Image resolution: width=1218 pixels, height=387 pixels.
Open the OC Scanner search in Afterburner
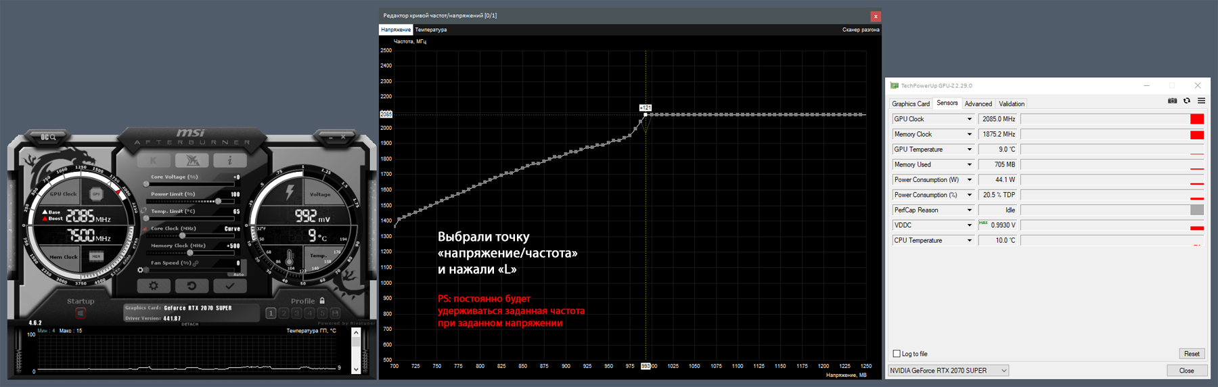[48, 137]
